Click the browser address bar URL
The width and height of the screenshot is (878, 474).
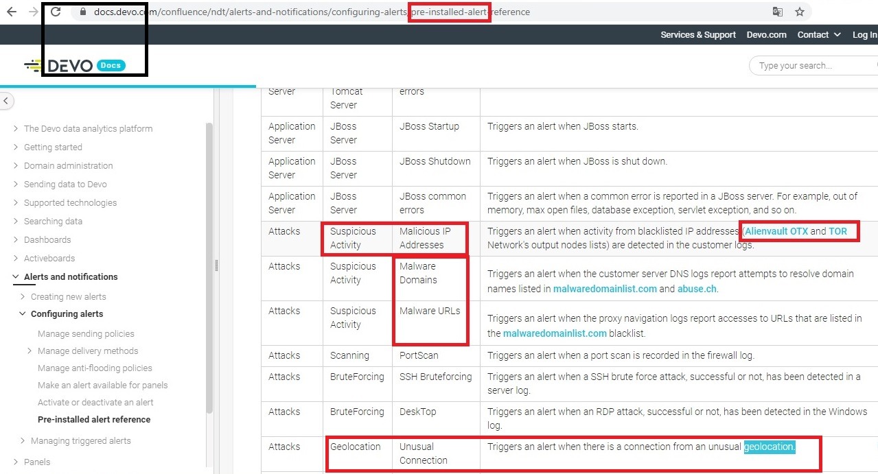[312, 12]
